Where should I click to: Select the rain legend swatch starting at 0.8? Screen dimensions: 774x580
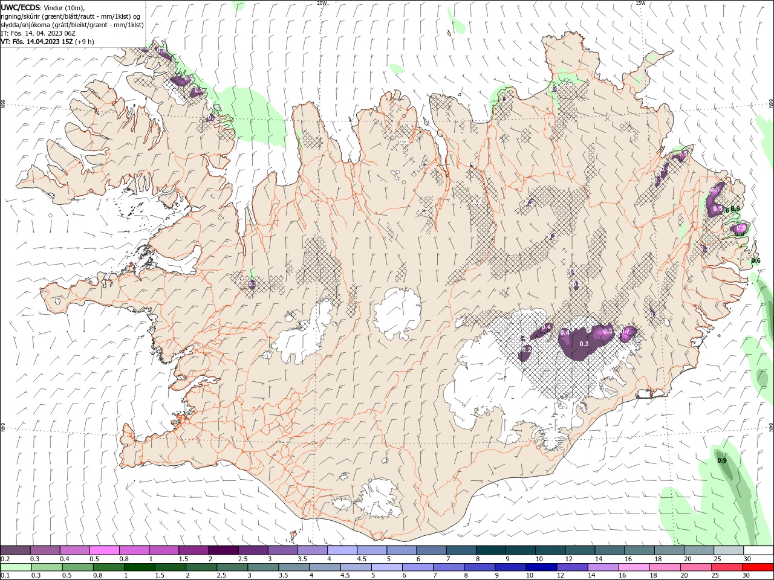[109, 567]
